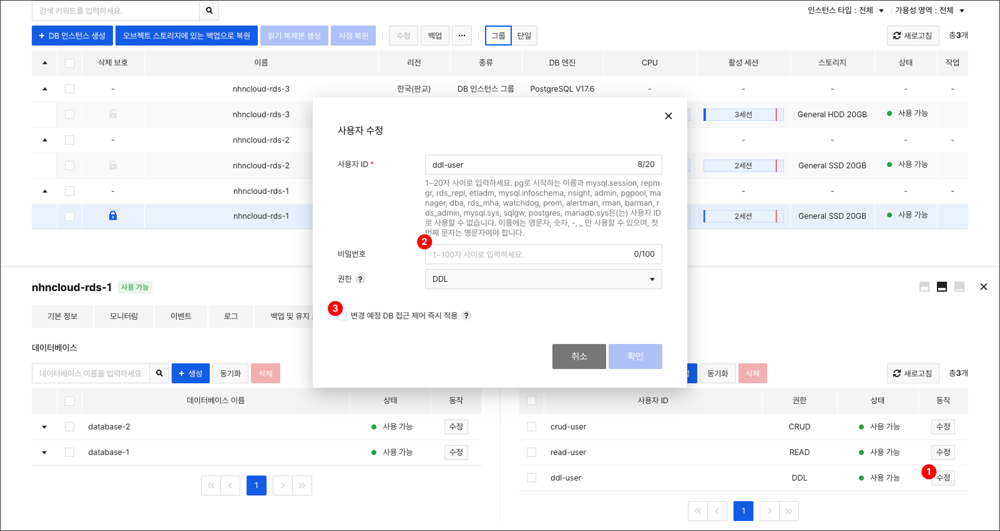
Task: Collapse the nhncloud-rds-1 group row
Action: (45, 191)
